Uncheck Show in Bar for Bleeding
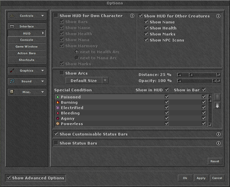This screenshot has width=230, height=187. coord(204,113)
